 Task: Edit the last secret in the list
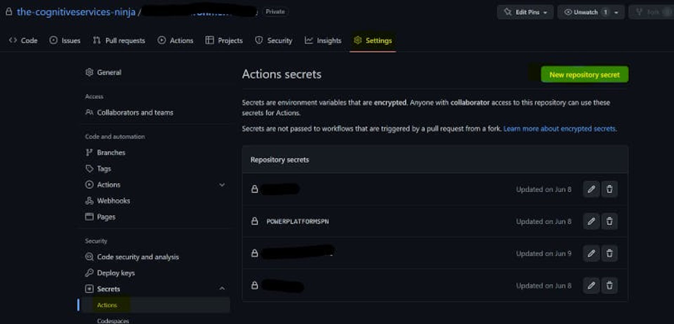[592, 286]
